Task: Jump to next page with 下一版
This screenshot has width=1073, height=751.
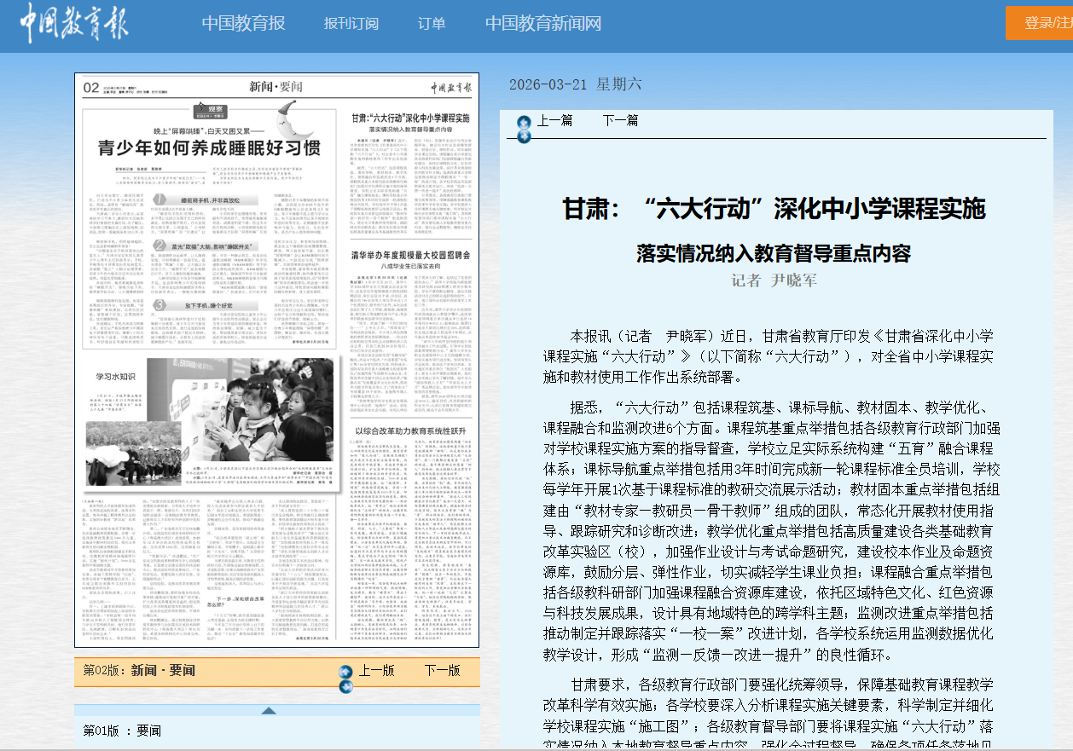Action: (x=442, y=670)
